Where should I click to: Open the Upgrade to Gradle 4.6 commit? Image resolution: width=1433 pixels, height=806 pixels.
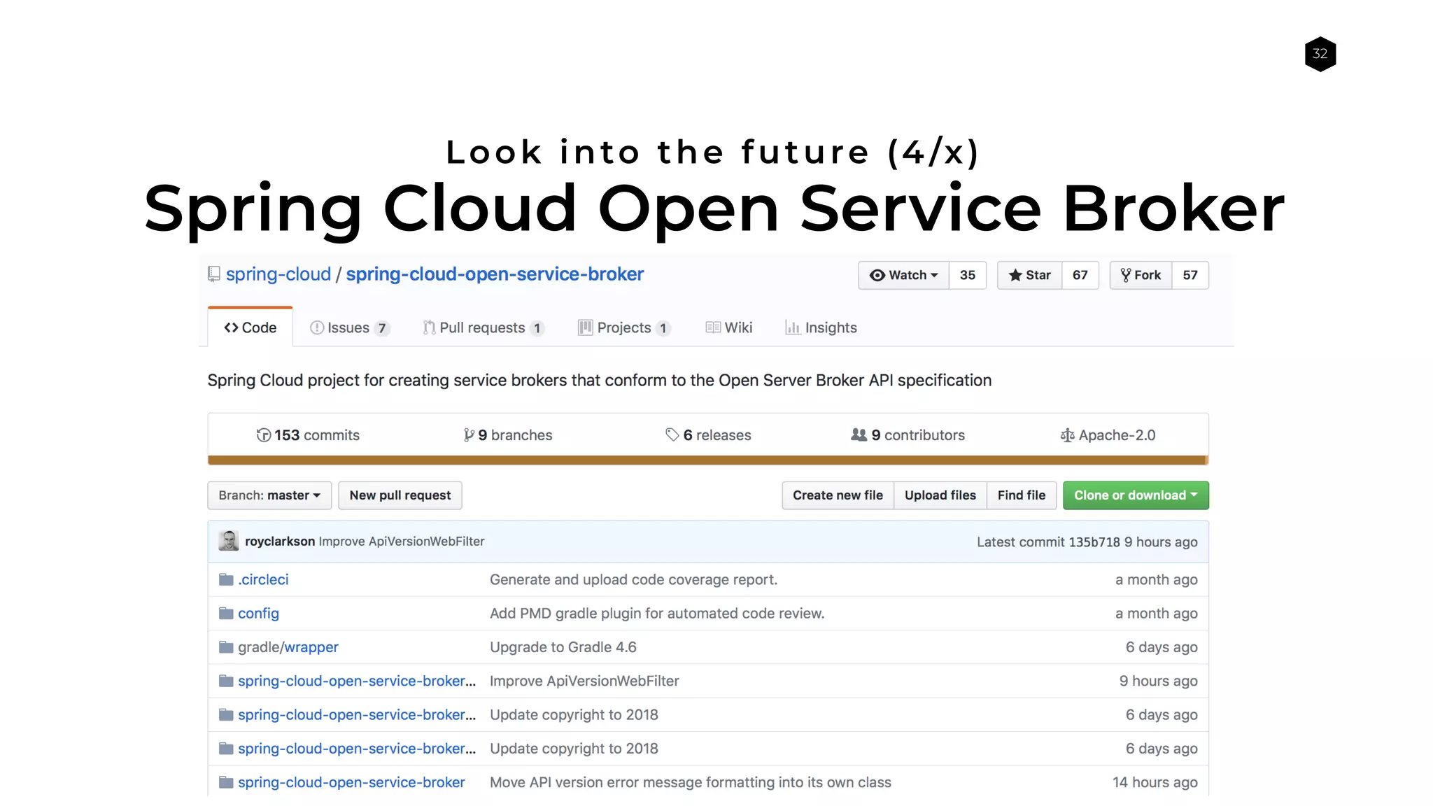(563, 647)
